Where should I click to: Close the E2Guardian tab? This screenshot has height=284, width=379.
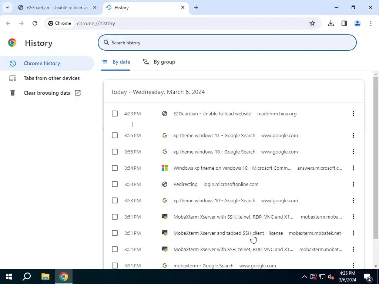tap(95, 7)
